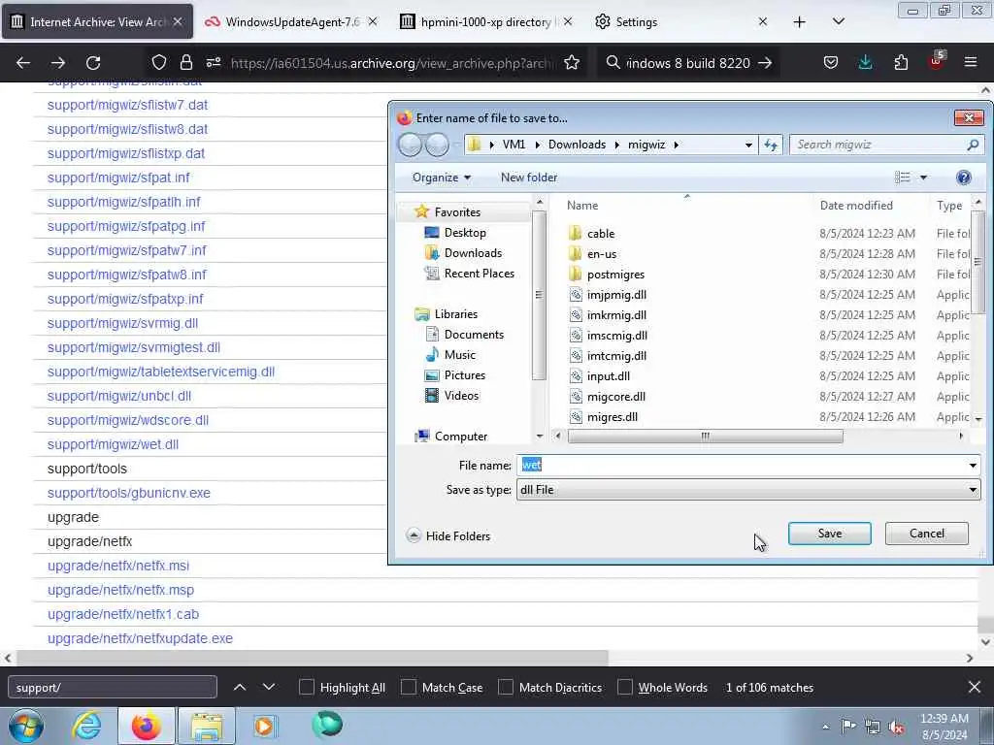Open the Organize menu

[442, 178]
